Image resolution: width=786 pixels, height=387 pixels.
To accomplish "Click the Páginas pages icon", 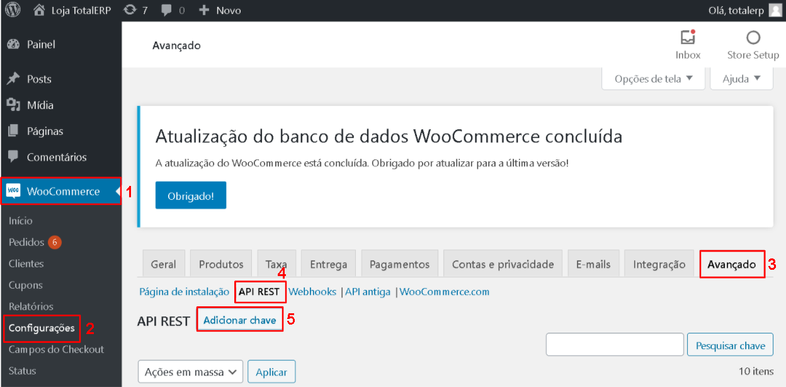I will pyautogui.click(x=13, y=131).
